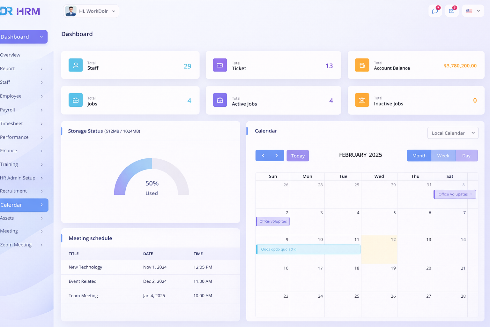The image size is (490, 327).
Task: Click the Total Staff person icon
Action: pos(76,65)
